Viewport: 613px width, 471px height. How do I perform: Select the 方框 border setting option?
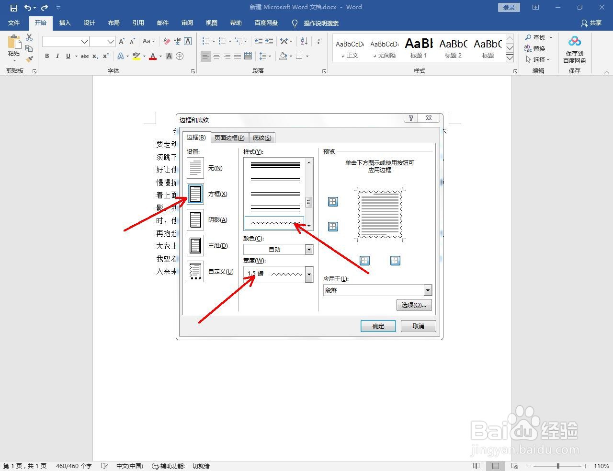(195, 194)
